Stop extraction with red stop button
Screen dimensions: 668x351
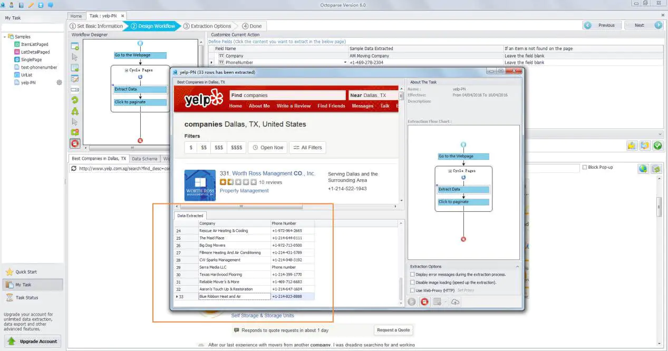coord(424,302)
